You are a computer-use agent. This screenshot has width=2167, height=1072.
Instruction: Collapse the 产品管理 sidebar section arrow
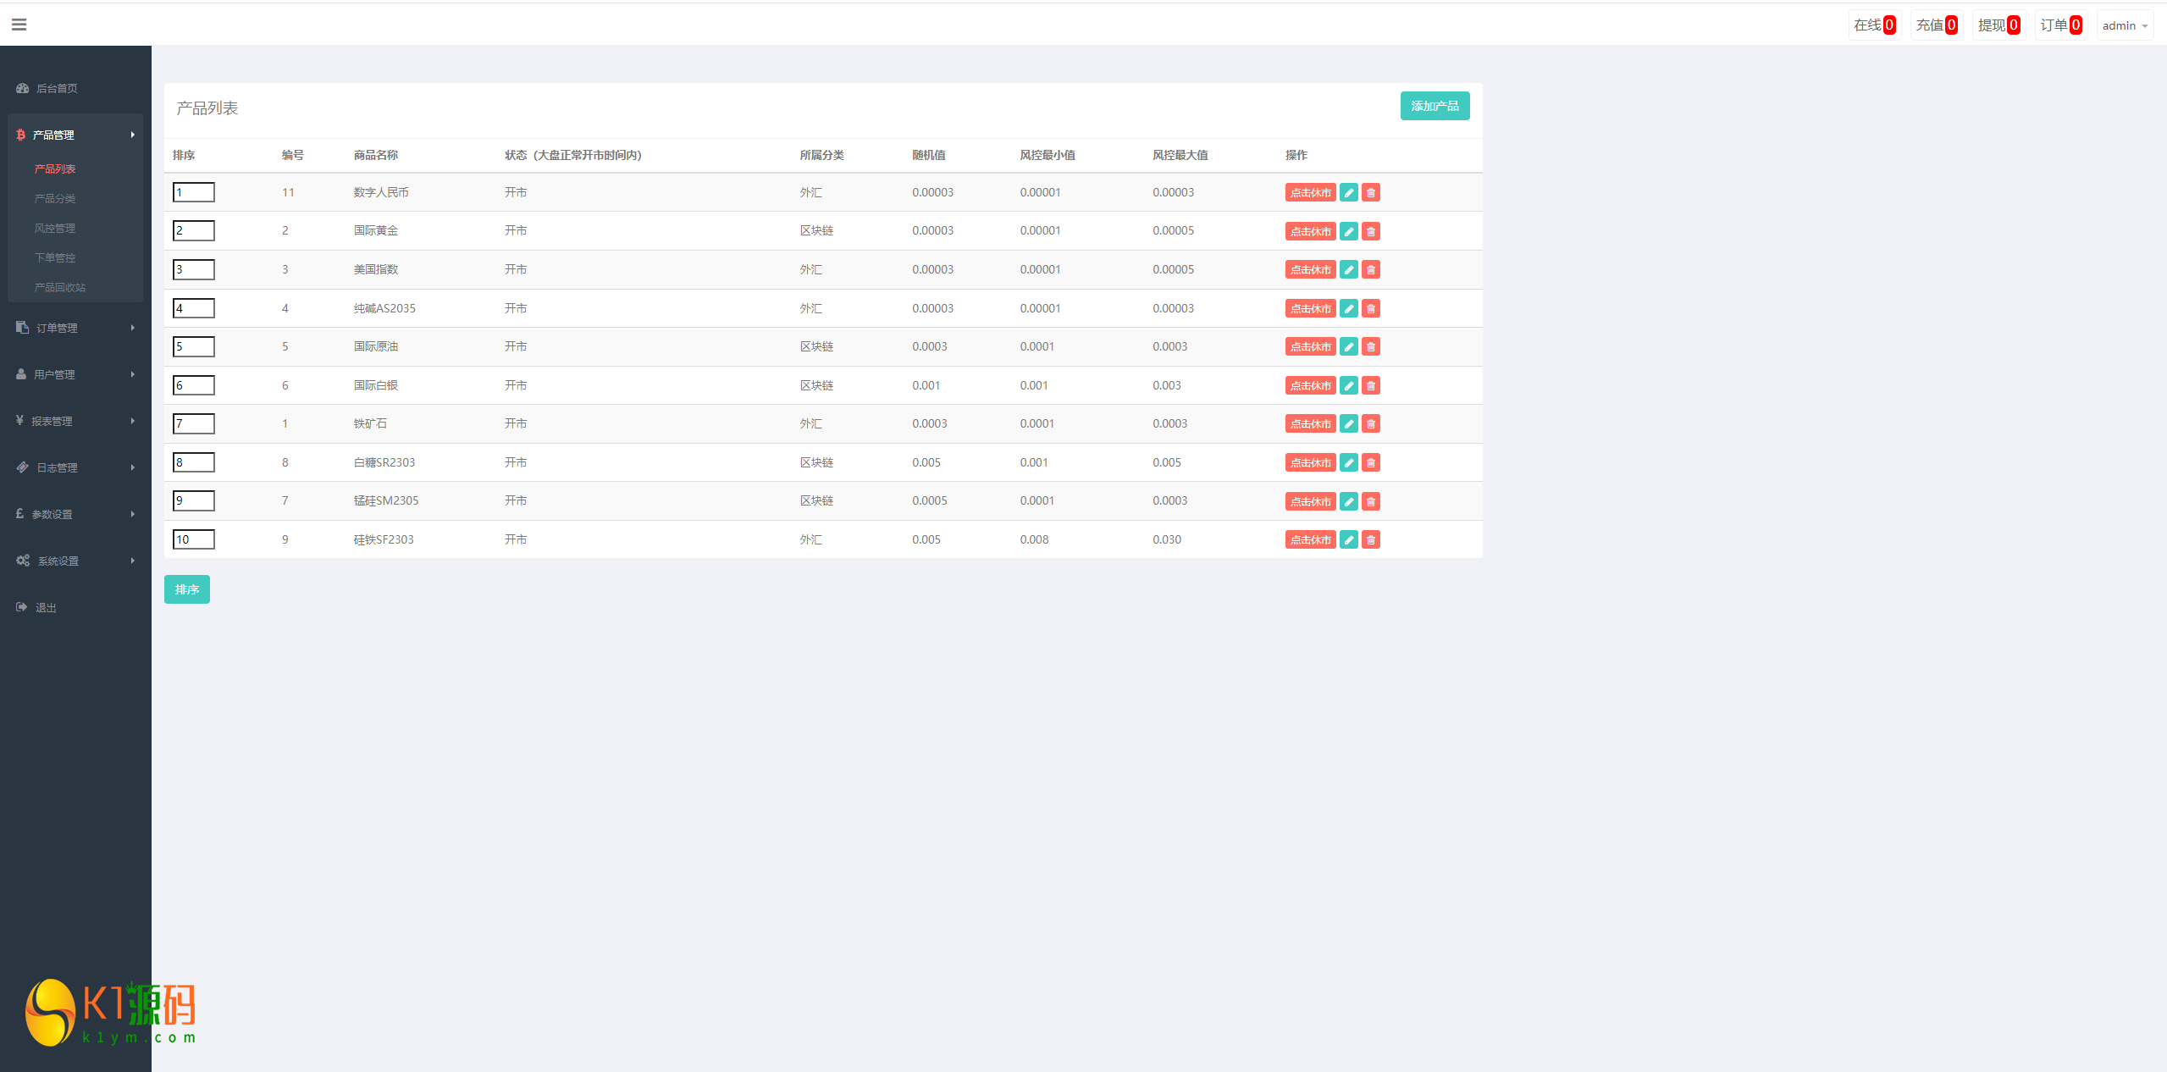(133, 135)
